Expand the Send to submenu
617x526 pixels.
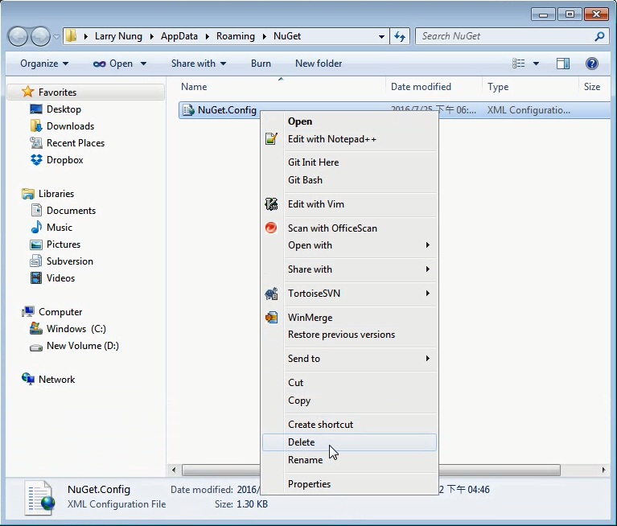(349, 359)
